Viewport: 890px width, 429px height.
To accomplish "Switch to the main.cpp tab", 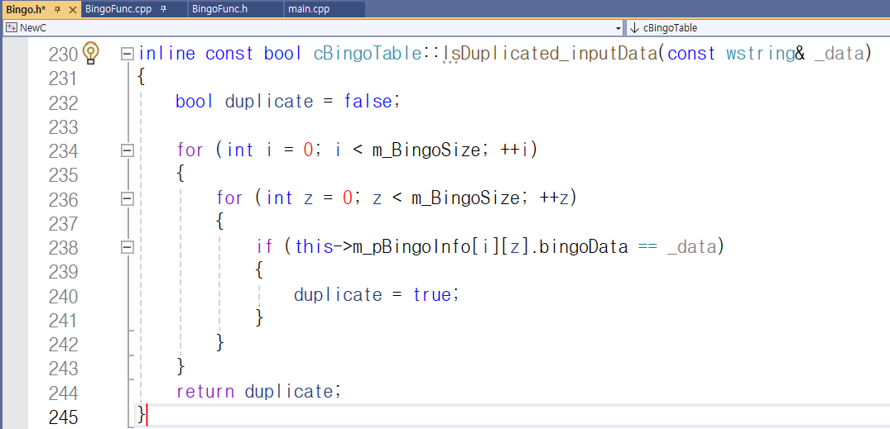I will click(309, 10).
